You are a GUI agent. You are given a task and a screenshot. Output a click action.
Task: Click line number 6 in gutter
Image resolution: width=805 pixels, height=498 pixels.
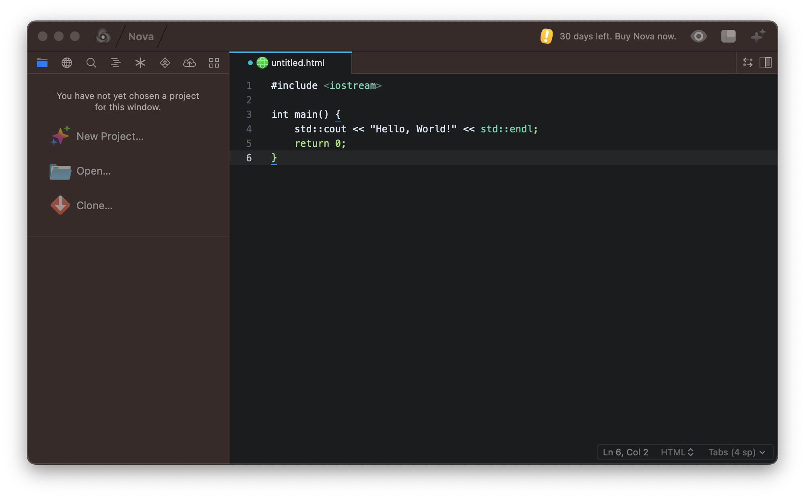click(x=249, y=158)
